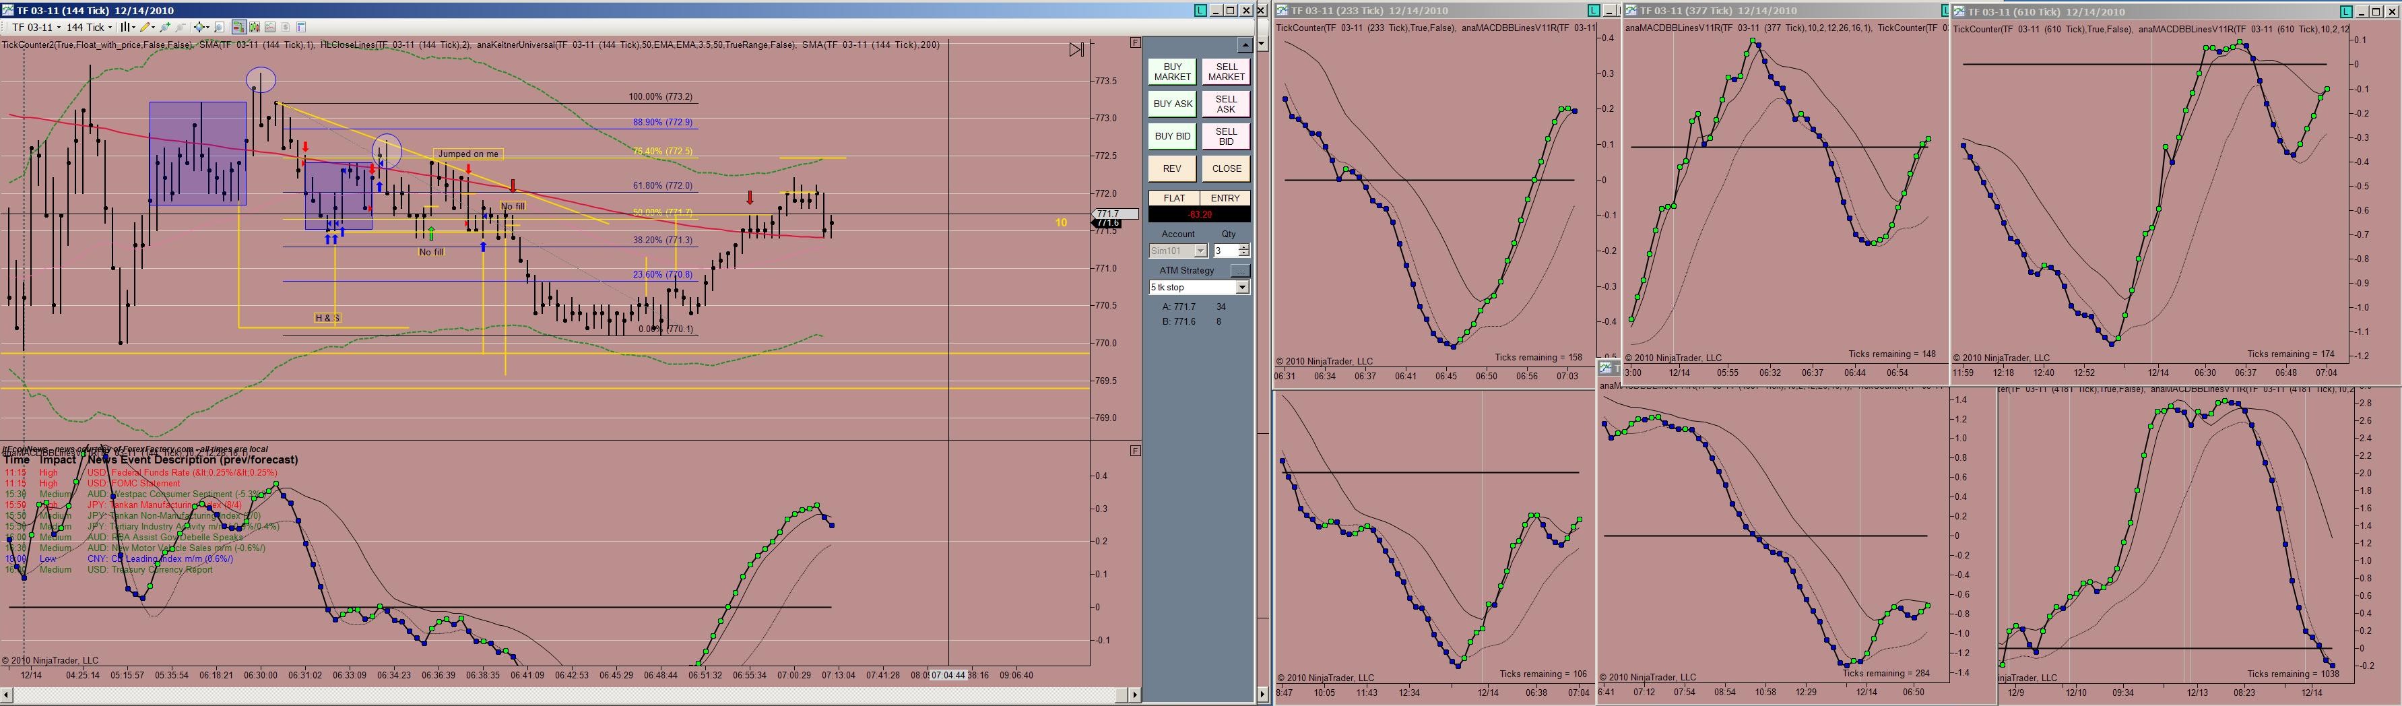Screen dimensions: 2402x706
Task: Select the pencil drawing tools icon
Action: coord(148,27)
